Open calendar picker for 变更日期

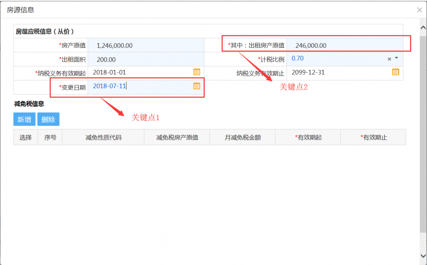(x=196, y=86)
